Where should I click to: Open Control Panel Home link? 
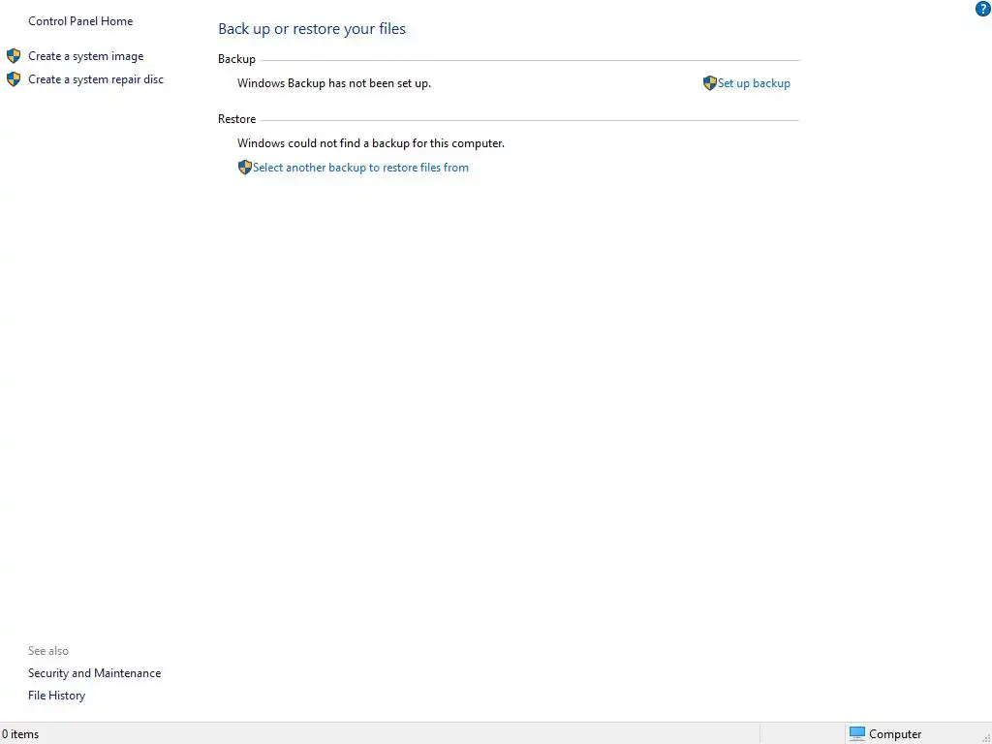(x=80, y=21)
